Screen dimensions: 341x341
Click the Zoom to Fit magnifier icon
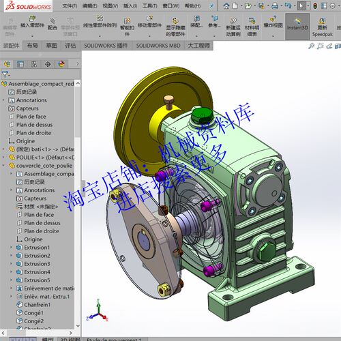point(311,46)
